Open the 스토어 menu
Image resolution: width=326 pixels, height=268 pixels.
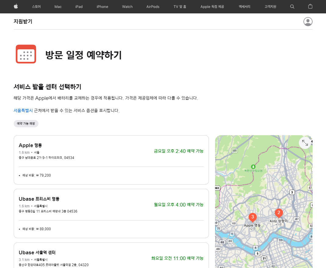pos(36,7)
